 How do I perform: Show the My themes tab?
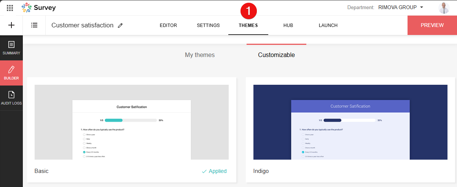pos(200,55)
